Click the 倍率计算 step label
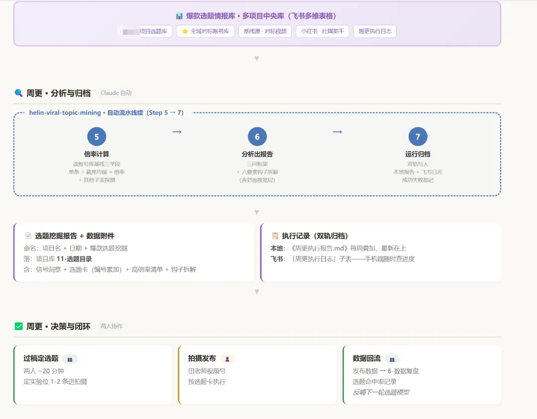Screen dimensions: 537x419 point(96,154)
